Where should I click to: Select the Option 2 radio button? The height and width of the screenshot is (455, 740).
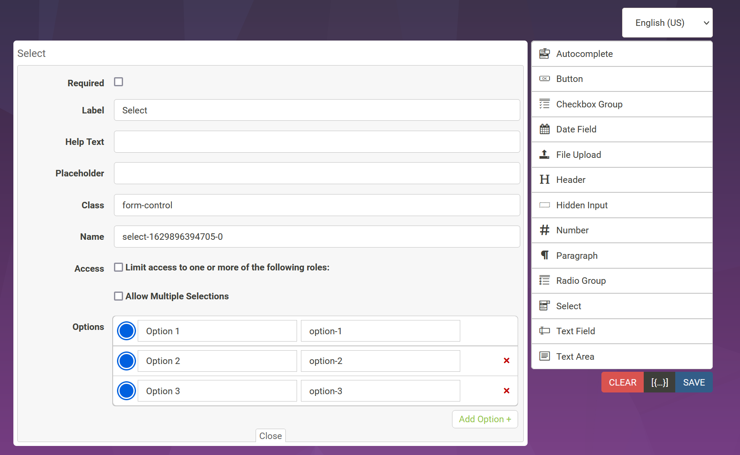click(126, 361)
